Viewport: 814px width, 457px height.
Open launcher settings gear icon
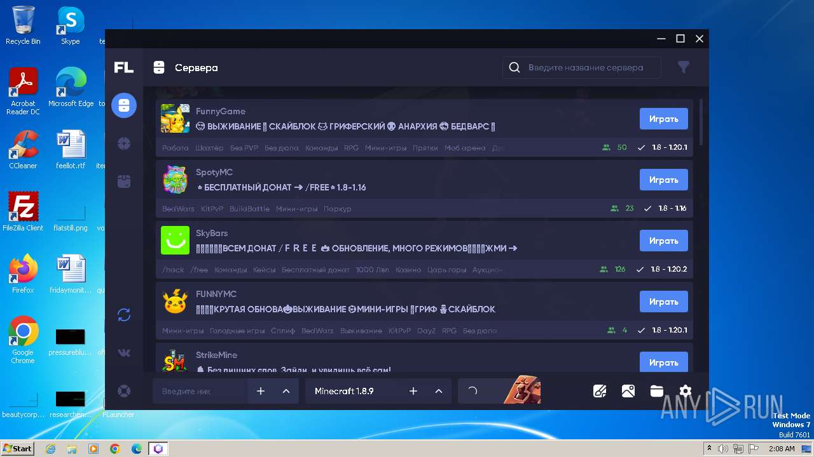686,391
